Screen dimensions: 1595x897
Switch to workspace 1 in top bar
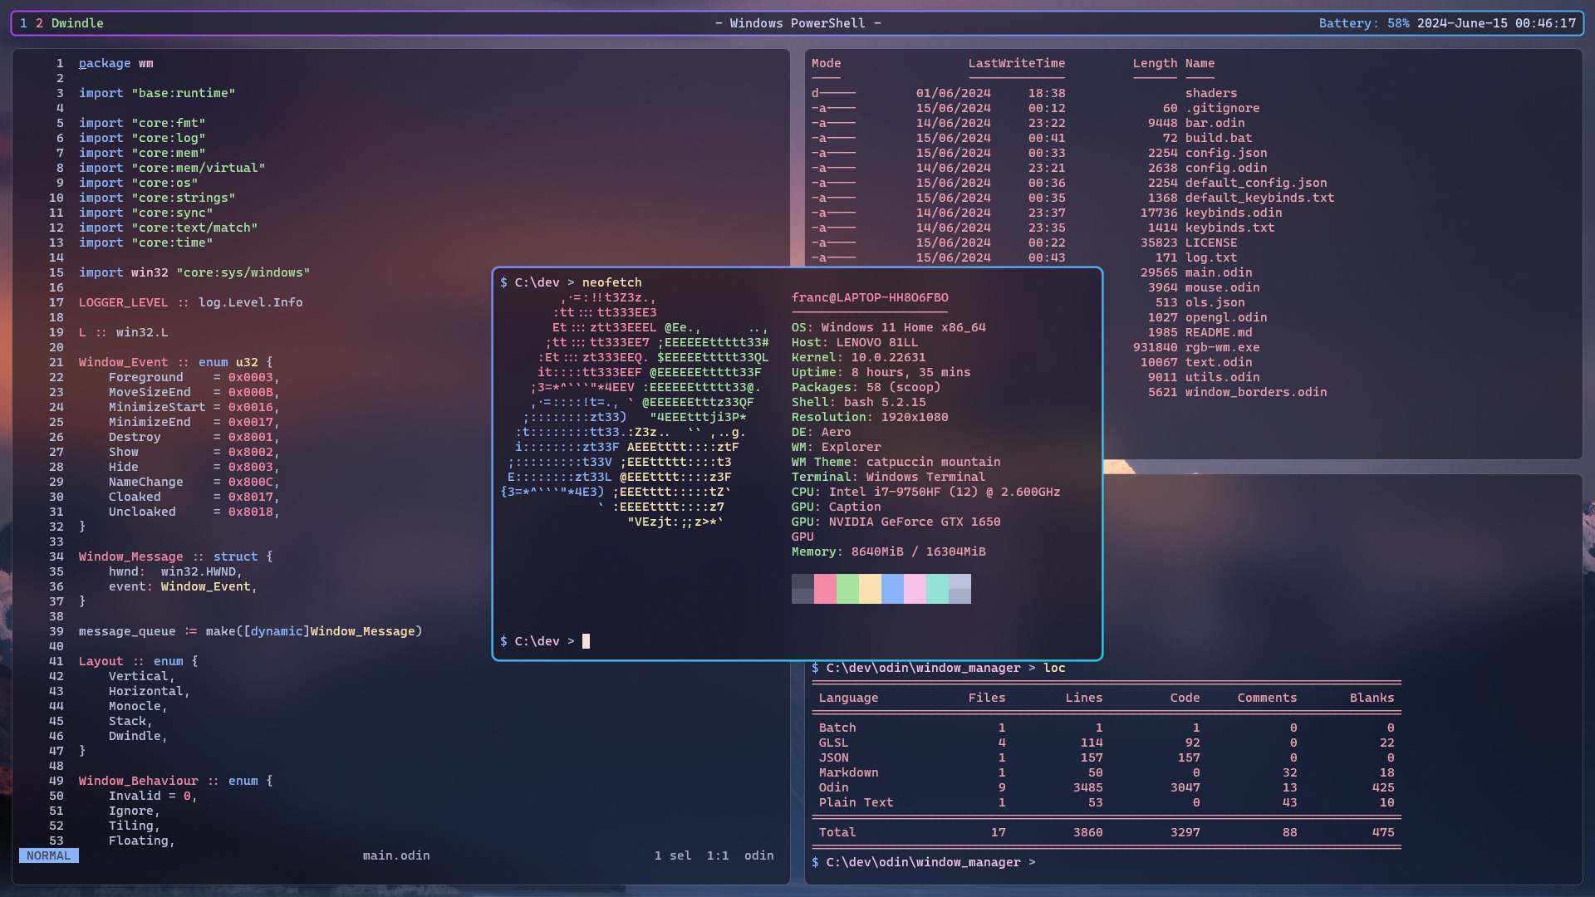tap(23, 23)
